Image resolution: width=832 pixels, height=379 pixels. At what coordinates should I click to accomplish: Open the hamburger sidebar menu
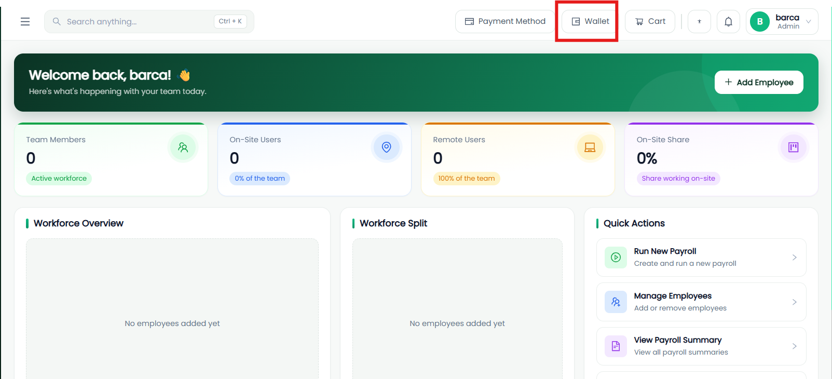(25, 22)
